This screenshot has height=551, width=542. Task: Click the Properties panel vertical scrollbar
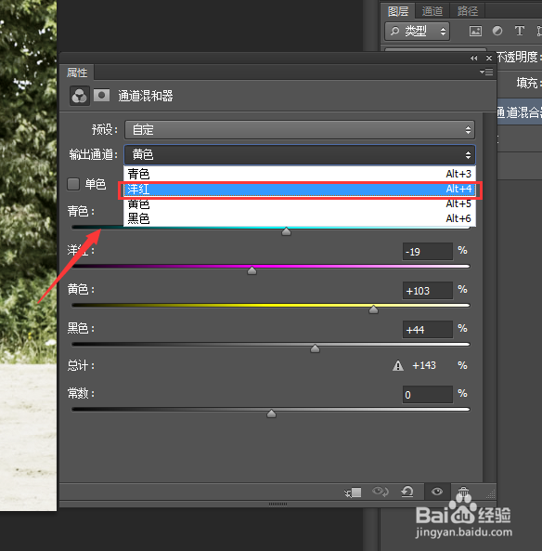point(489,297)
